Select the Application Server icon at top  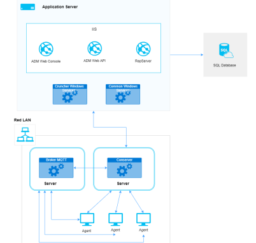click(x=28, y=7)
